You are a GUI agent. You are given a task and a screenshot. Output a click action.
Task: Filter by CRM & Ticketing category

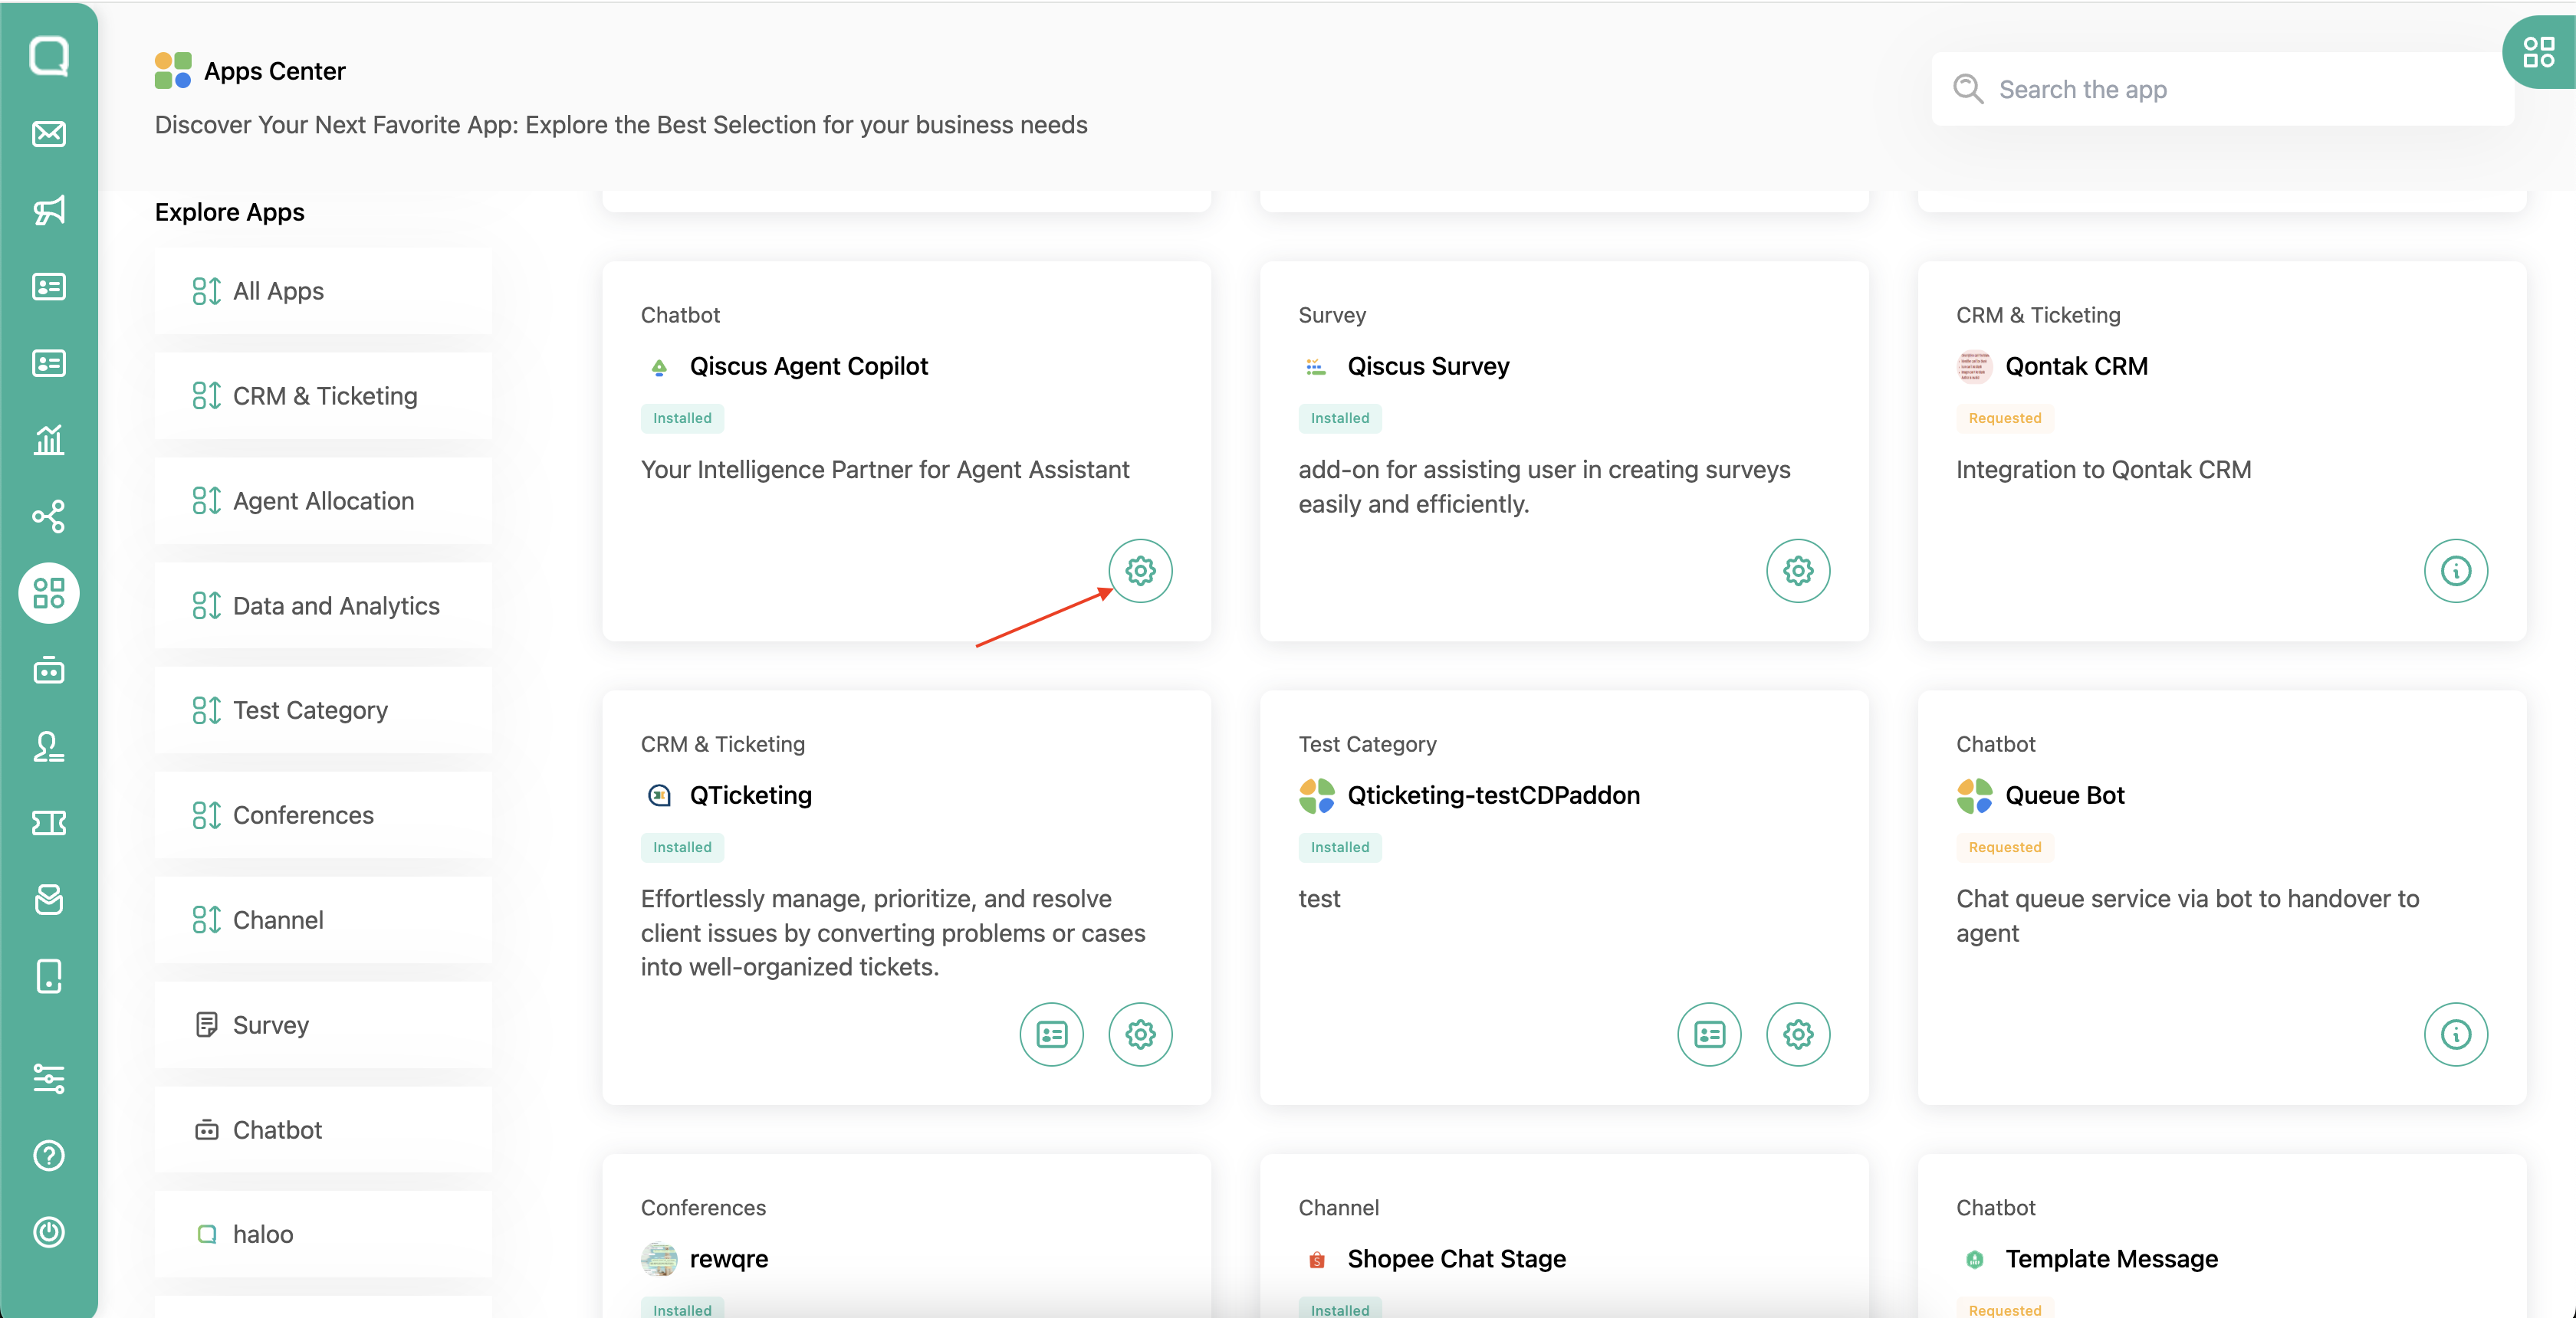[x=323, y=395]
